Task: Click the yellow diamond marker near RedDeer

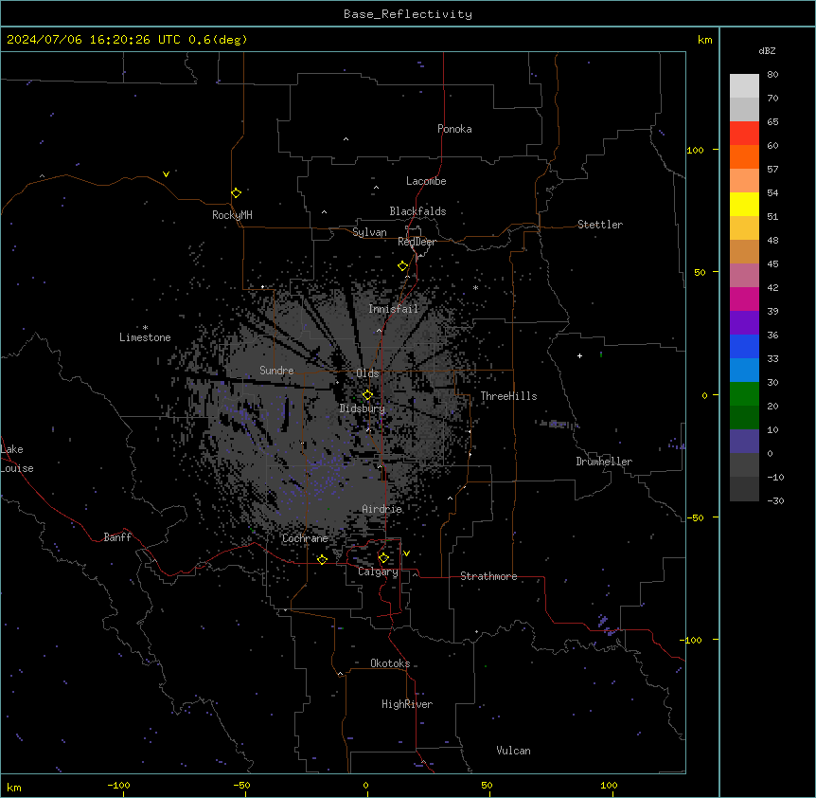Action: pyautogui.click(x=402, y=266)
